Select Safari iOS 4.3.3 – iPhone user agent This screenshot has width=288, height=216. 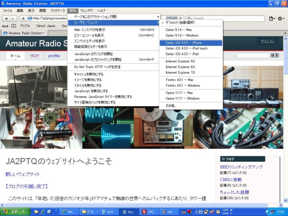click(x=191, y=43)
